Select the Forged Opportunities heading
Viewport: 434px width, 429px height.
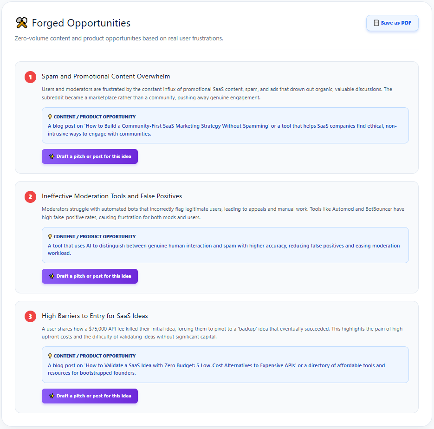81,23
